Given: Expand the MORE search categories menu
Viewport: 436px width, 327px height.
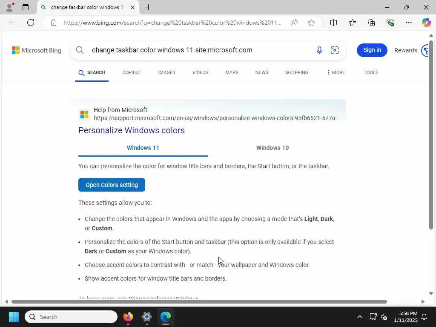Looking at the screenshot, I should pyautogui.click(x=336, y=72).
